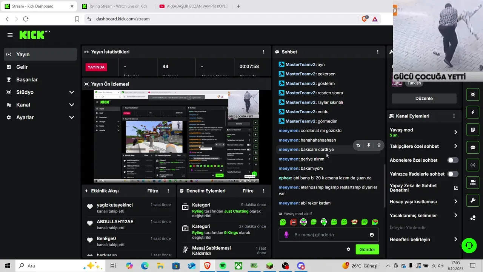Open Filtre in Etkinlik Akışı panel
Screen dimensions: 483x272
point(153,191)
